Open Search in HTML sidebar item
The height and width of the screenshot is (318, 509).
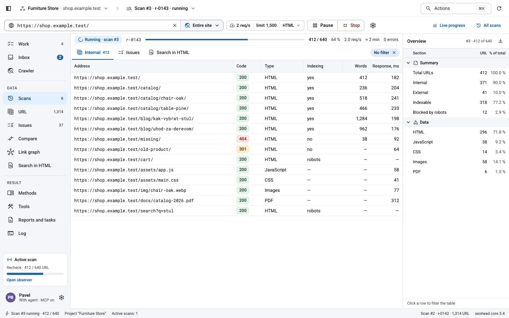coord(35,165)
